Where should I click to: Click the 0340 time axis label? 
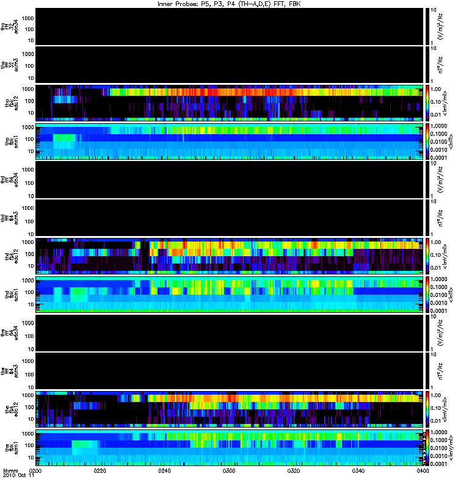pyautogui.click(x=358, y=470)
